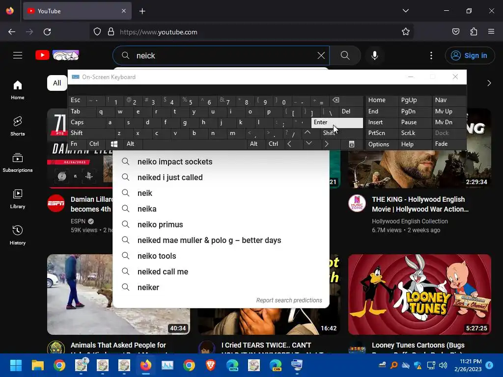
Task: Choose the neiko primus suggestion
Action: pyautogui.click(x=221, y=224)
